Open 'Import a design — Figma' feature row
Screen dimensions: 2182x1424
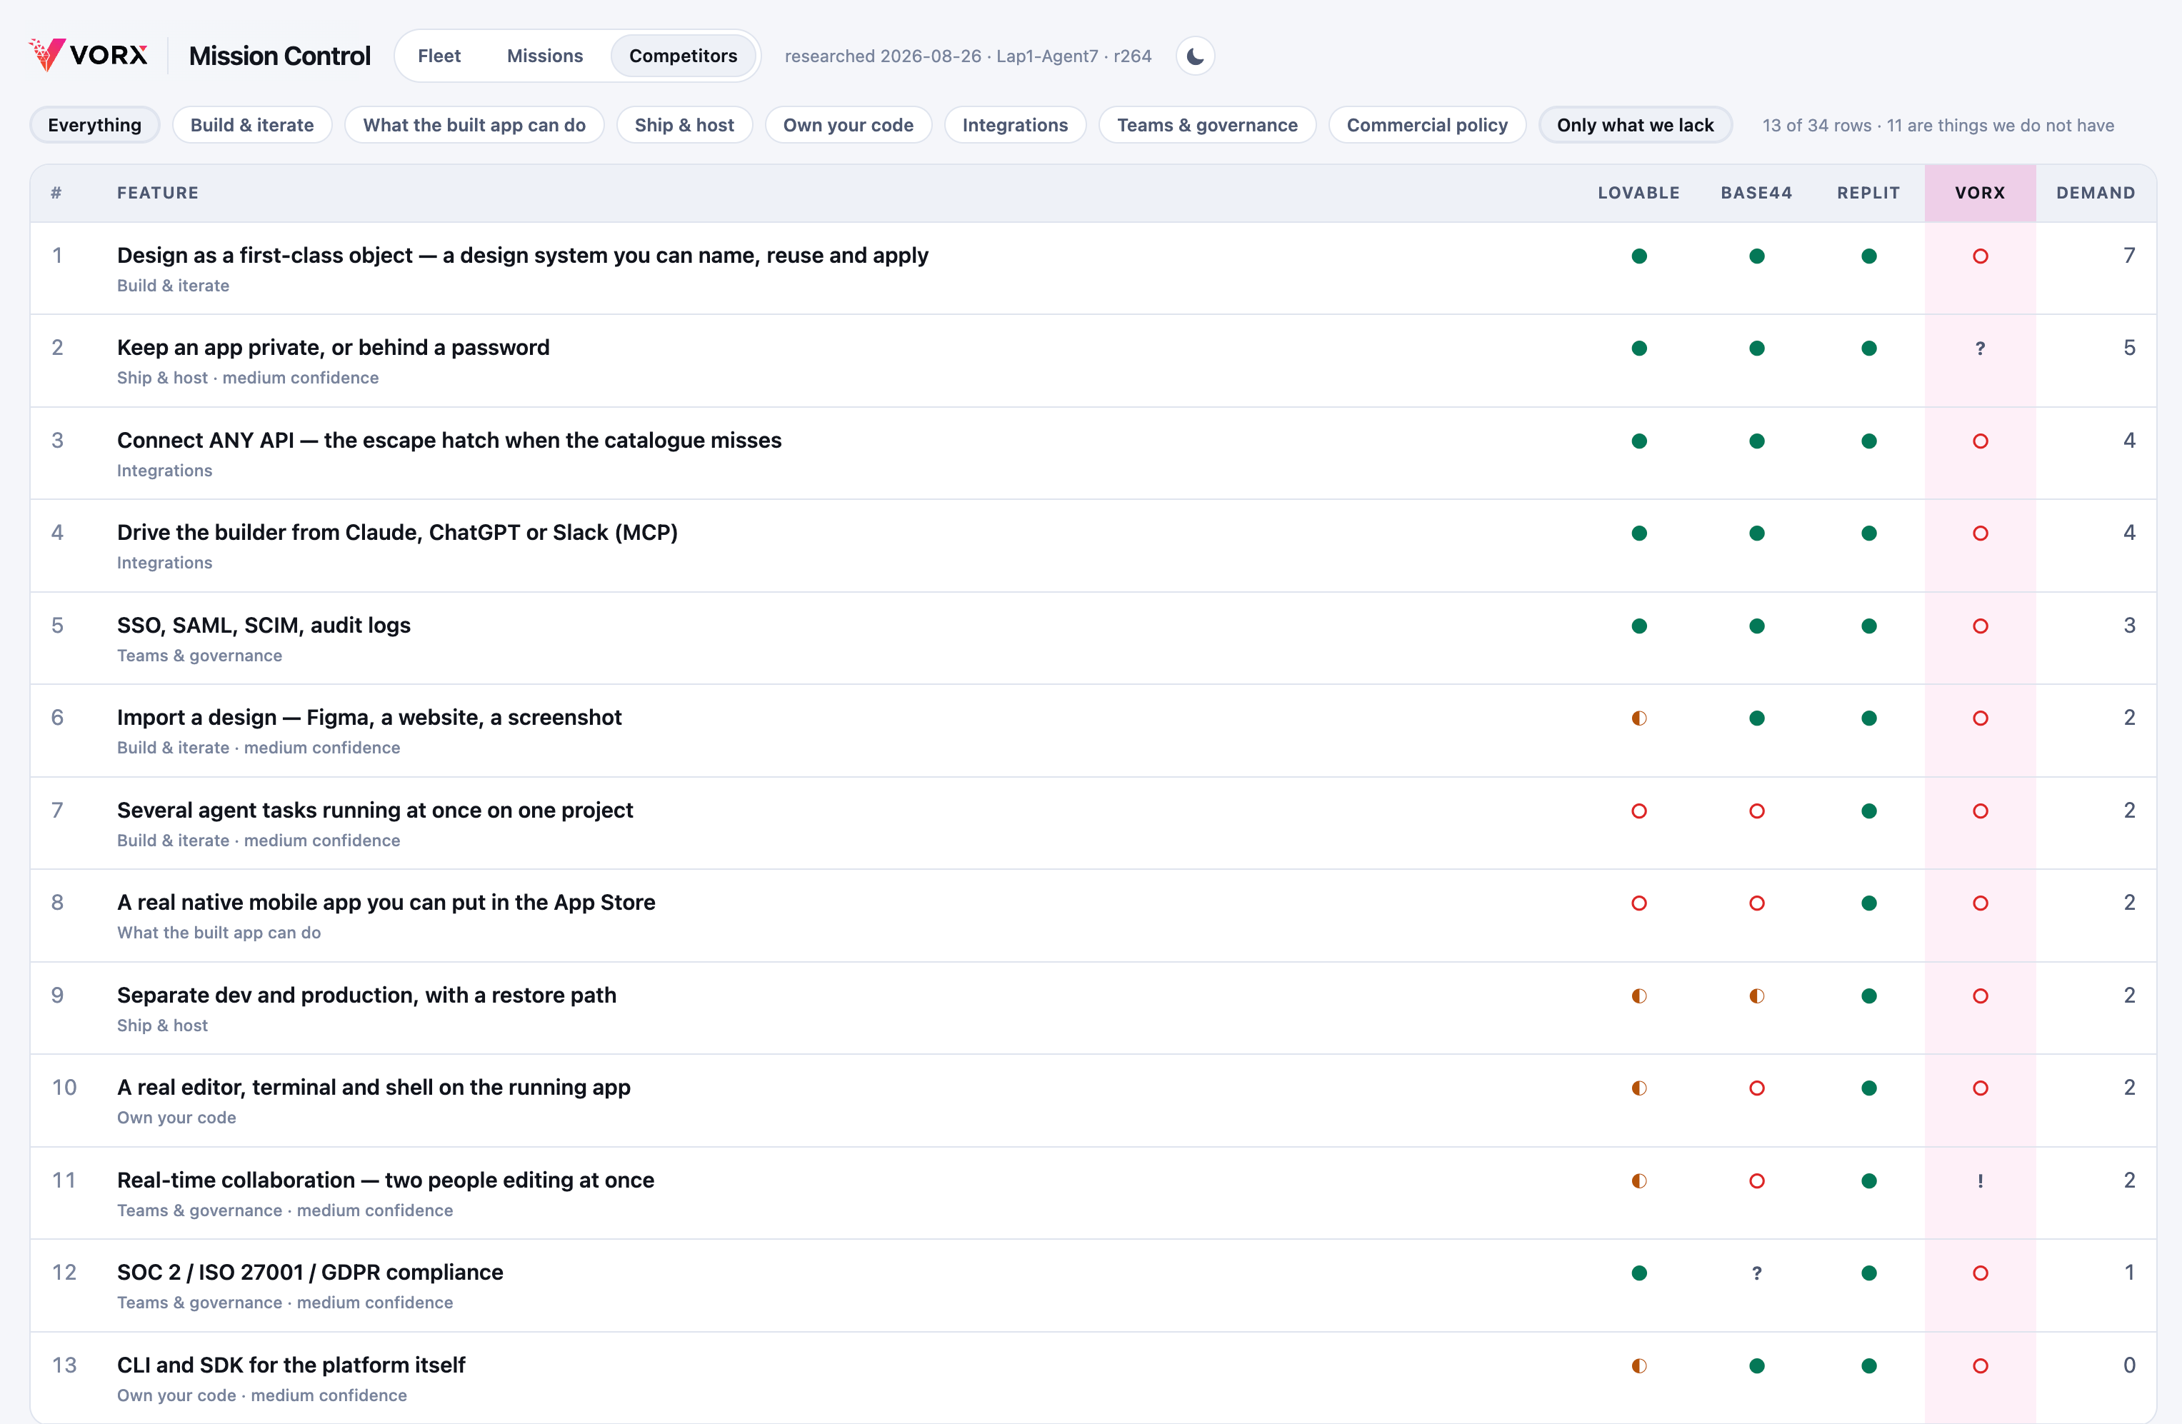[1093, 731]
